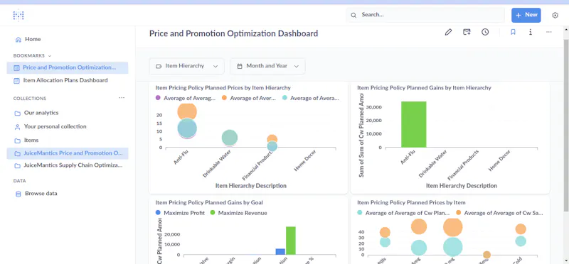Screen dimensions: 569x264
Task: Select JuiceMantics Price and Promotion collection
Action: click(x=68, y=153)
